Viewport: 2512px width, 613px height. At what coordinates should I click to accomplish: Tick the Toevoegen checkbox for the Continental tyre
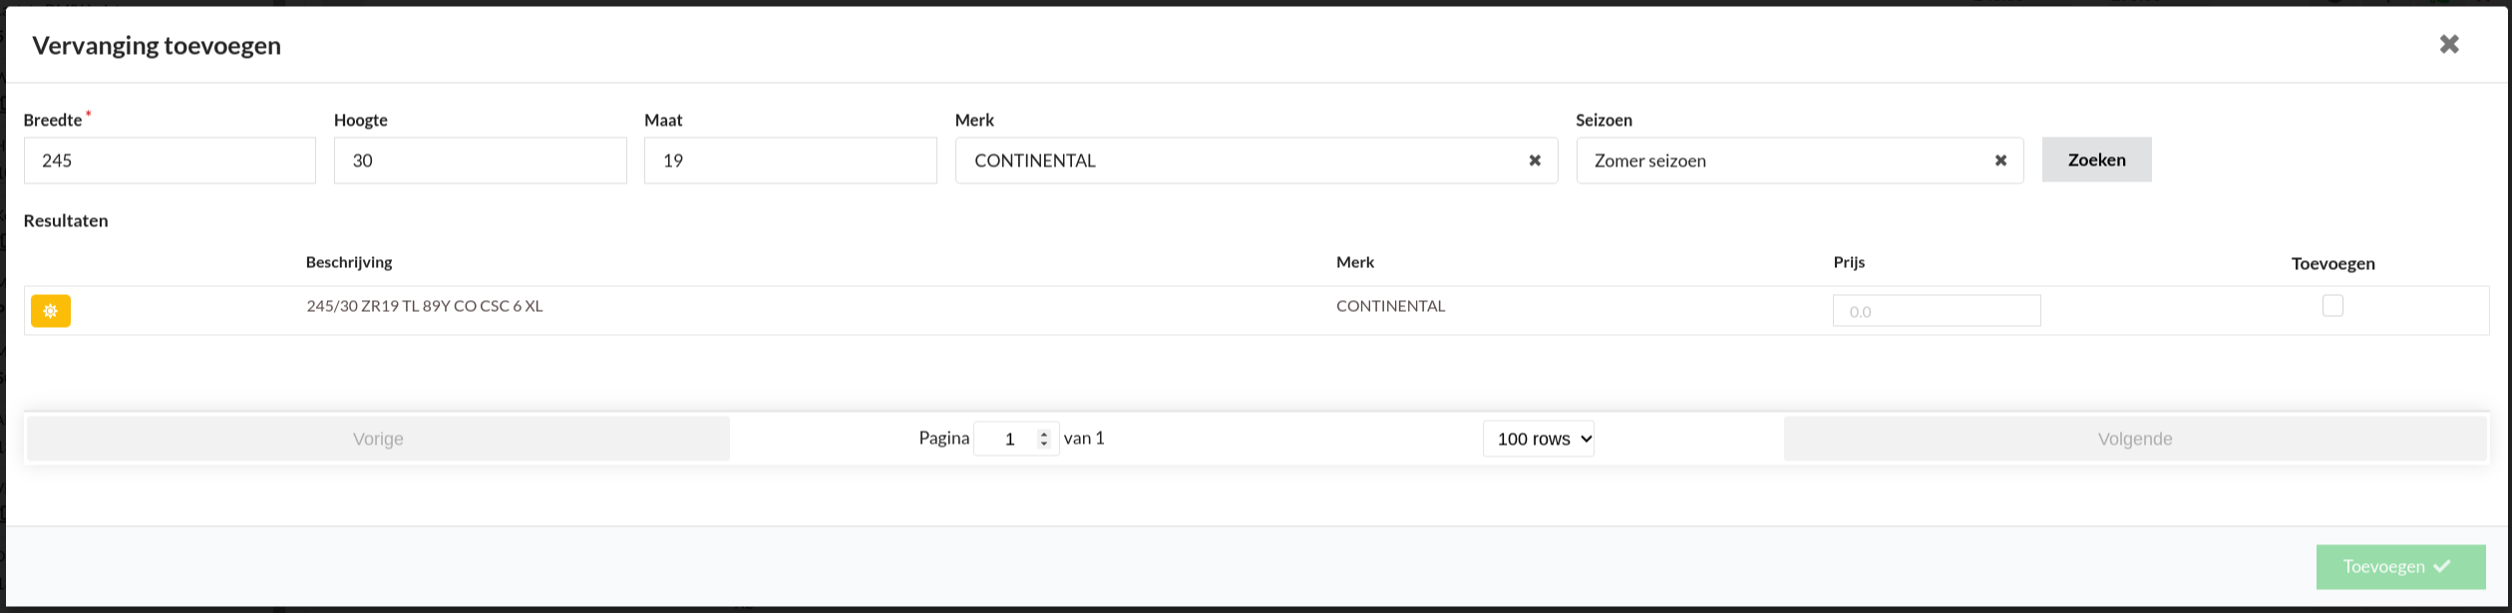[x=2333, y=305]
